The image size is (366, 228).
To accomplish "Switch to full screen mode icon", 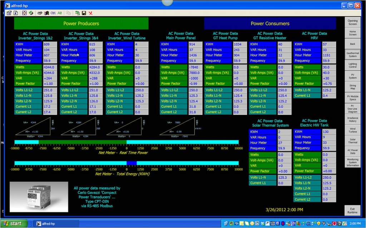I will tap(24, 13).
